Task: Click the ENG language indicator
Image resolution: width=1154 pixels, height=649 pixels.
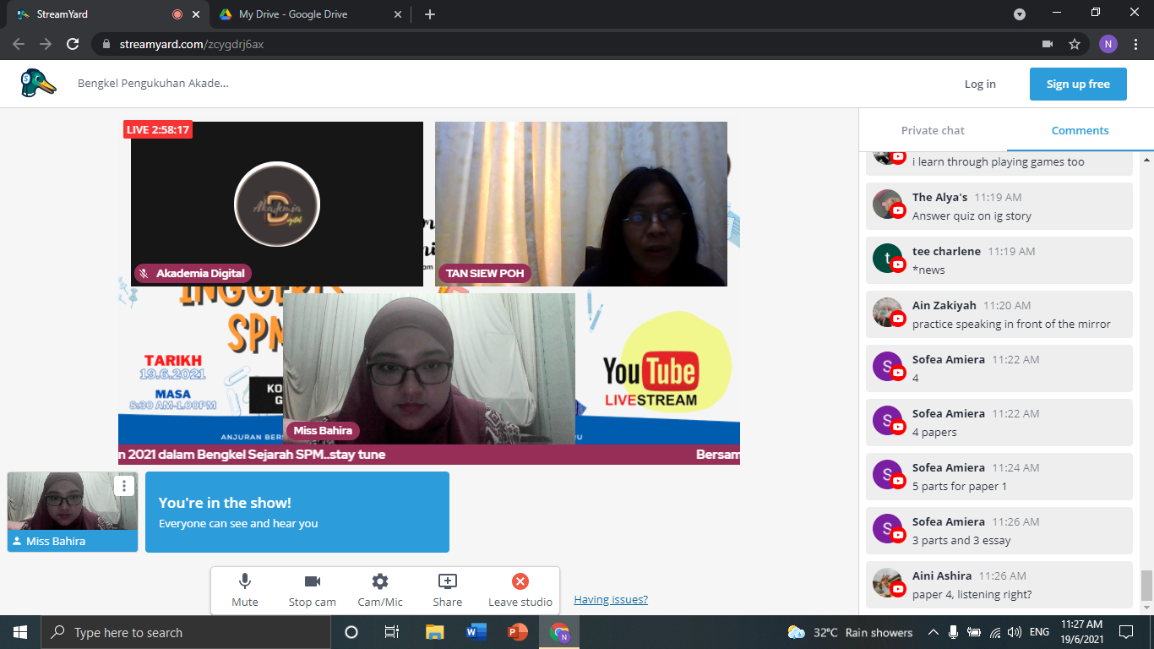Action: 1039,632
